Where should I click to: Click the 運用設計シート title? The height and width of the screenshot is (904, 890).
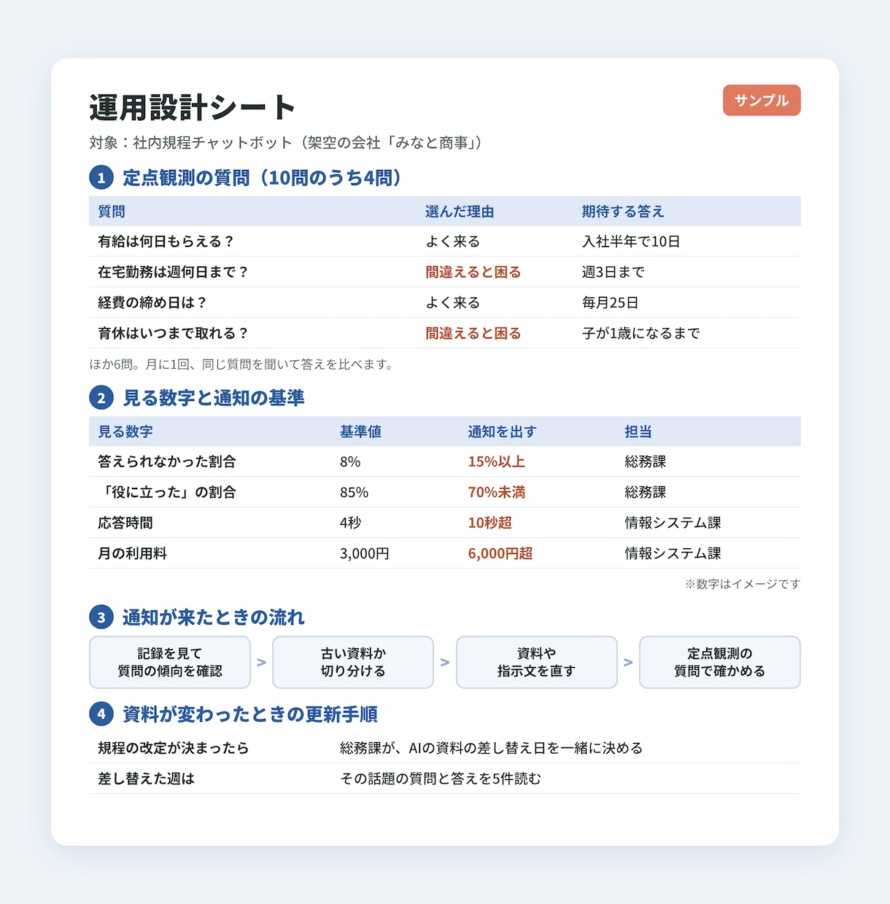click(x=193, y=108)
